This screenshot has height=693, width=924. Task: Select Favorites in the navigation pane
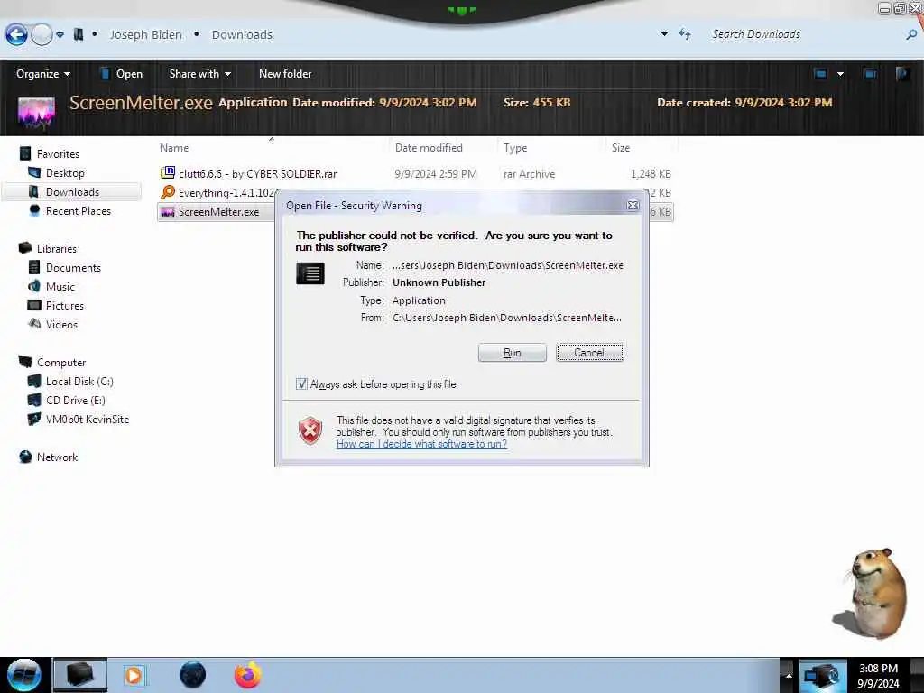[x=58, y=153]
